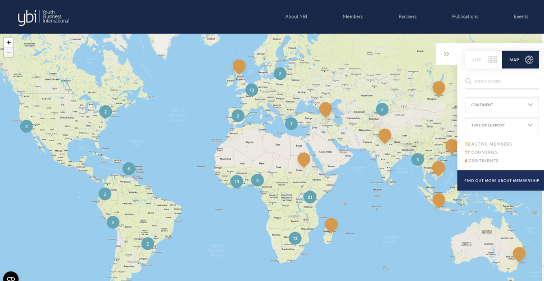The image size is (544, 281).
Task: Click the '6 Continents' text
Action: click(482, 161)
